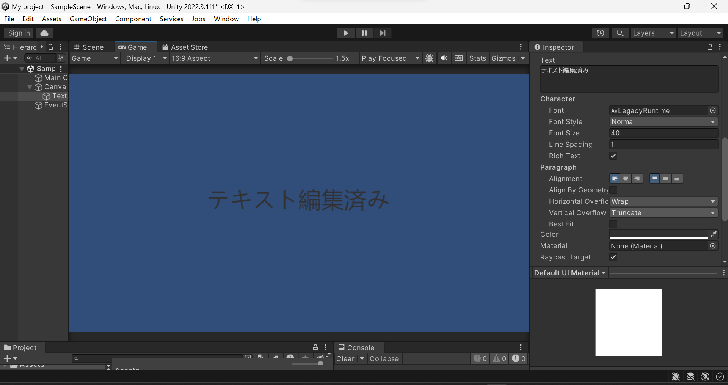Toggle Console warning message filter
728x385 pixels.
tap(499, 358)
